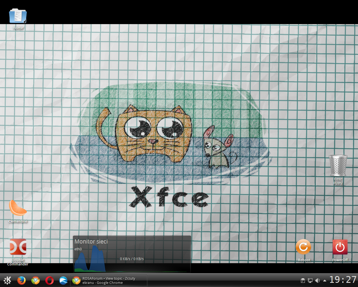Open the volume speaker tray icon
Screen dimensions: 358x287
pos(317,281)
